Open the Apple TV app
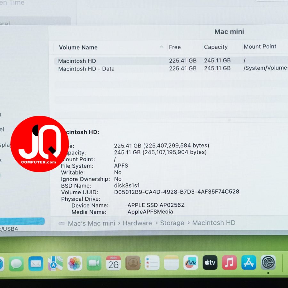The height and width of the screenshot is (288, 288). pyautogui.click(x=210, y=262)
